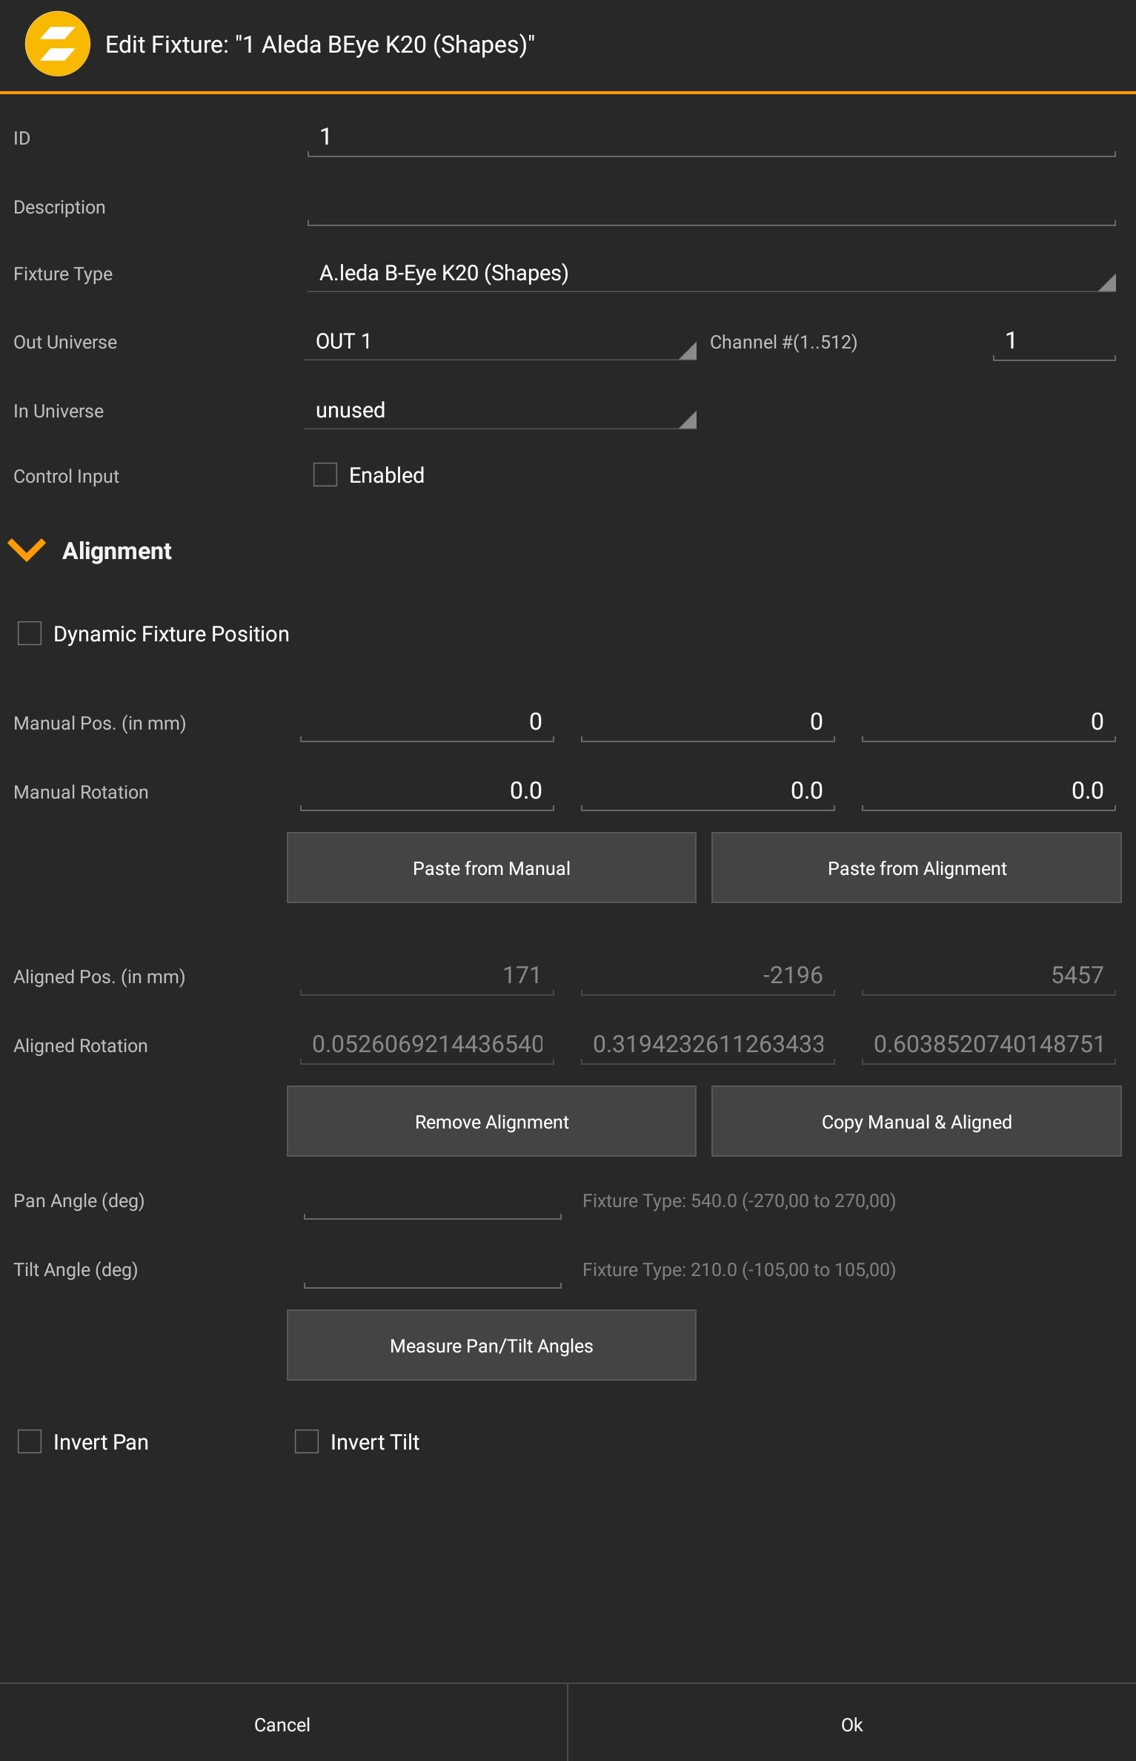Click Remove Alignment
This screenshot has height=1761, width=1136.
pyautogui.click(x=491, y=1121)
